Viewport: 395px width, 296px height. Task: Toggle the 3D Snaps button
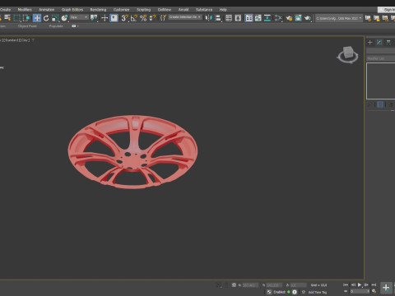[124, 18]
